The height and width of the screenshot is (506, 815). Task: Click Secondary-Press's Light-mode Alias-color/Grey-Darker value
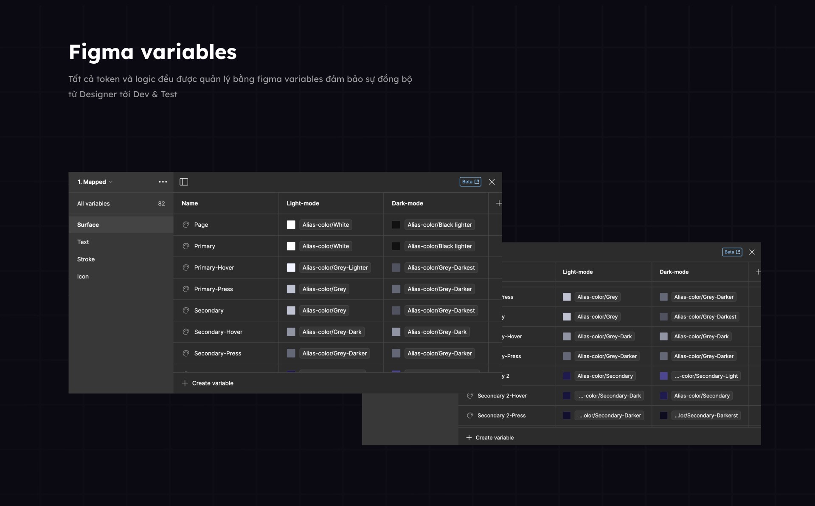click(334, 353)
